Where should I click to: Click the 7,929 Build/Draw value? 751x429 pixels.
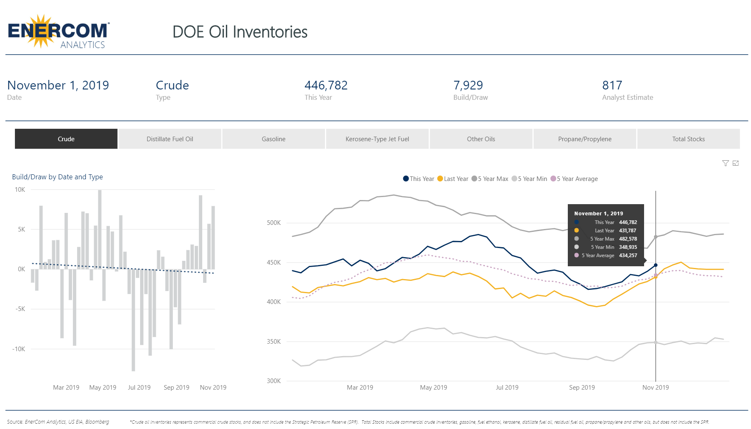pos(468,85)
